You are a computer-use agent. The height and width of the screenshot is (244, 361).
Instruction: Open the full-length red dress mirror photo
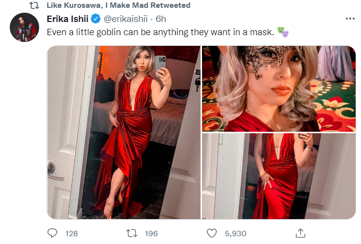(124, 132)
